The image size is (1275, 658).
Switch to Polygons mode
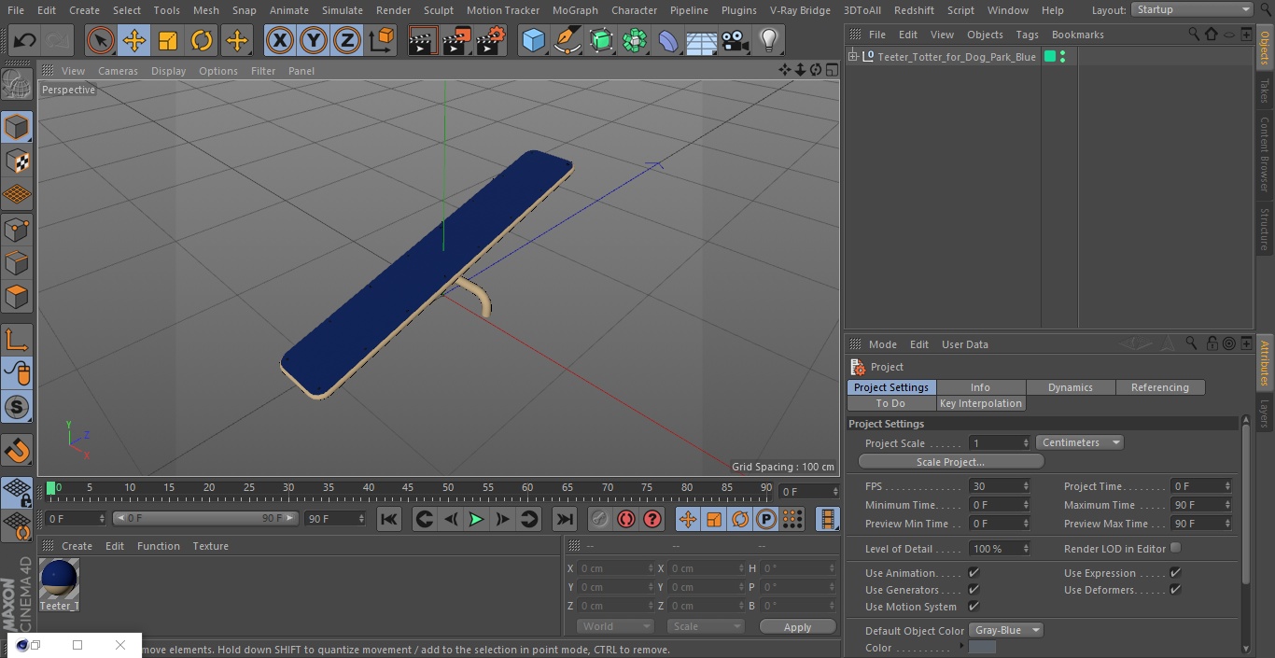point(17,298)
